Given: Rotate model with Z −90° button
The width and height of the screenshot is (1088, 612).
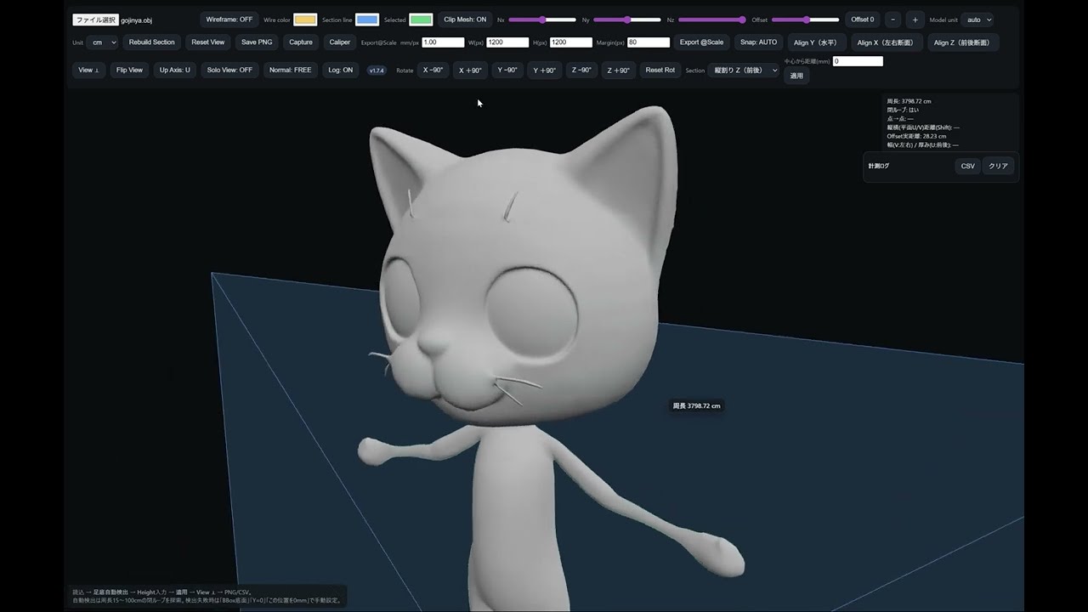Looking at the screenshot, I should (x=581, y=71).
